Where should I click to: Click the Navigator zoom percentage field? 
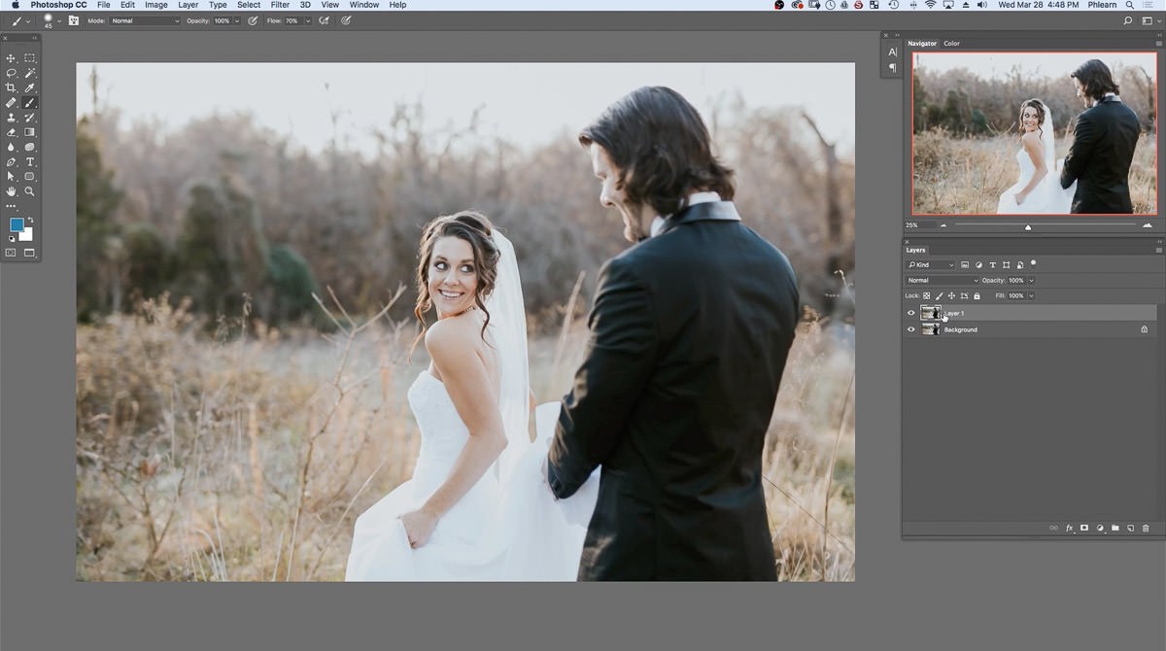(x=919, y=224)
